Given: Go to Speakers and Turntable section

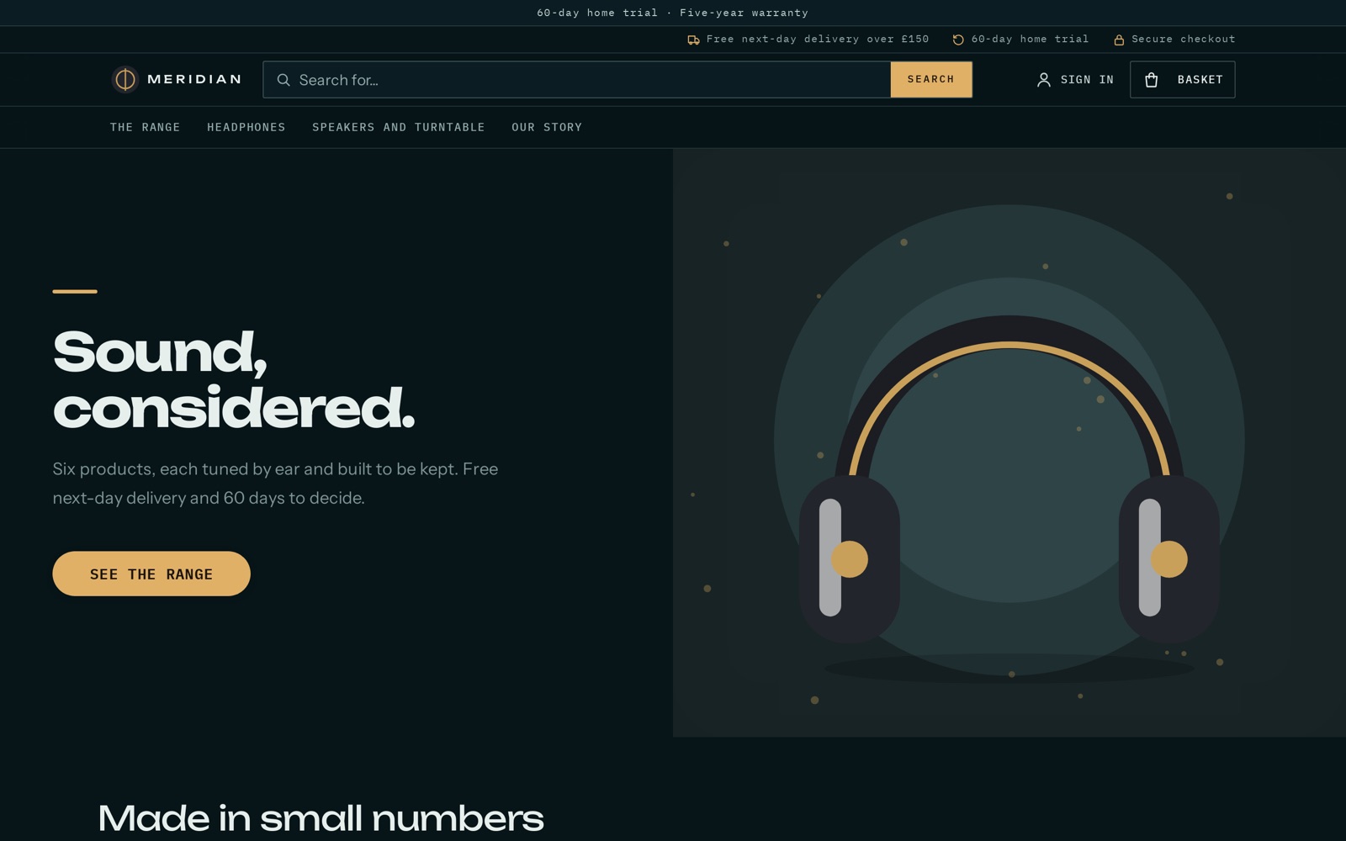Looking at the screenshot, I should (398, 127).
